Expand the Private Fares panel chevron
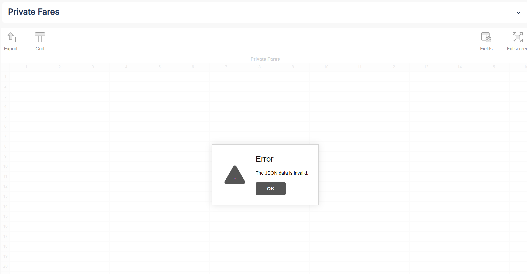Viewport: 527px width, 274px height. coord(518,13)
